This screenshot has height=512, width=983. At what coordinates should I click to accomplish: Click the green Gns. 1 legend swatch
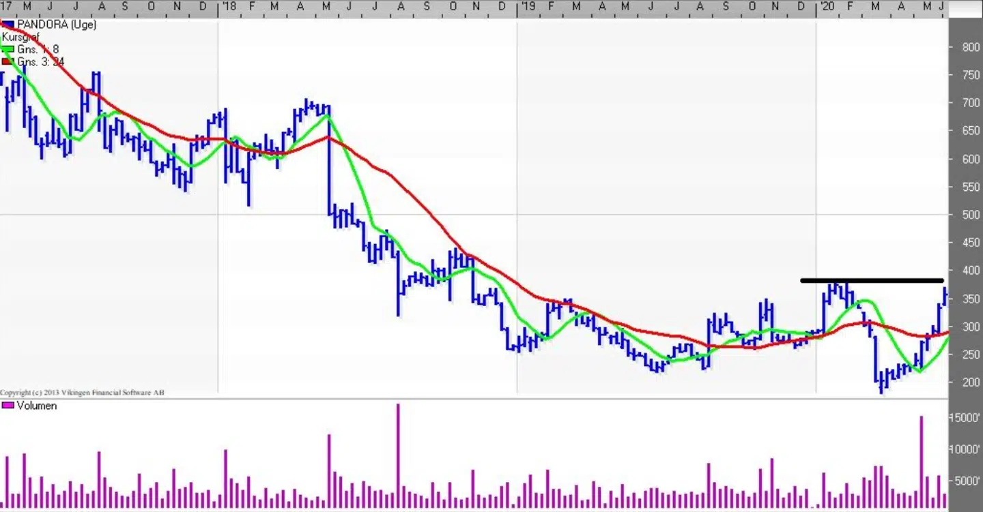8,49
